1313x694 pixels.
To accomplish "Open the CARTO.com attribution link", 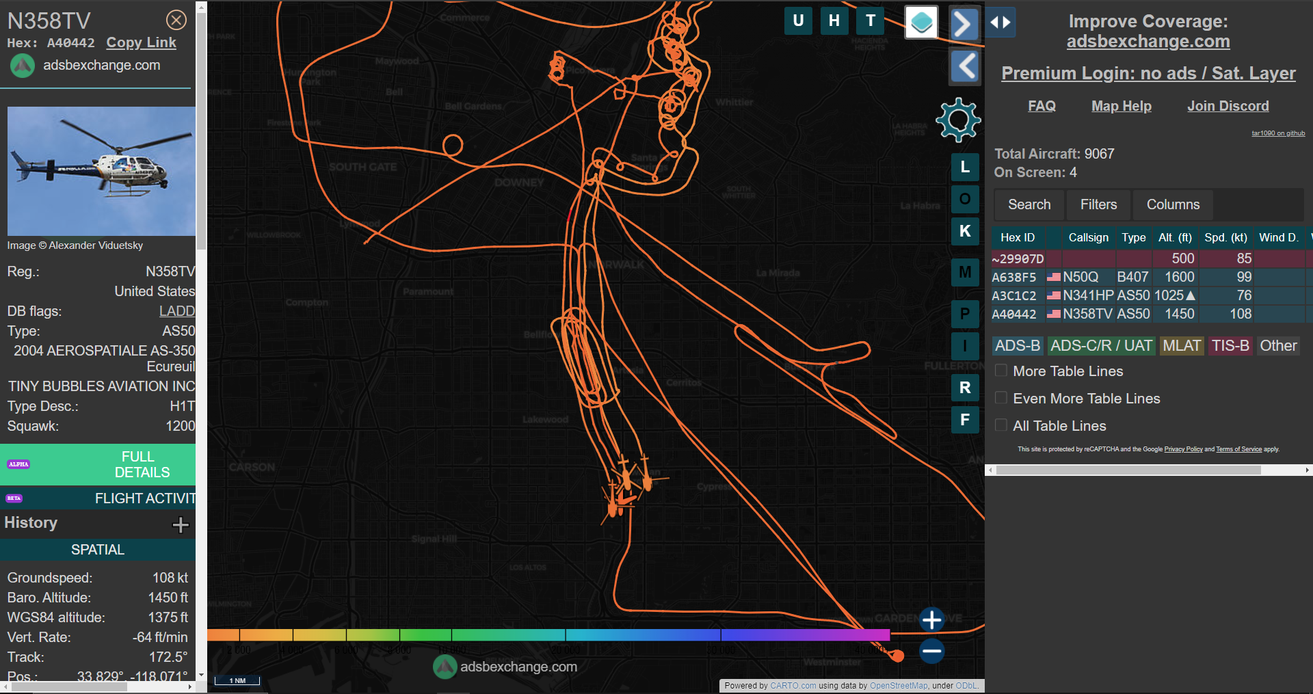I will click(x=793, y=686).
